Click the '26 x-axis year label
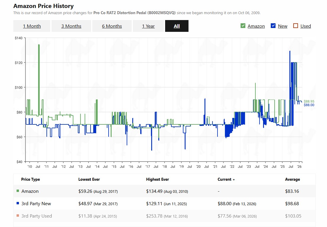Viewport: 327px width, 227px height. [299, 167]
